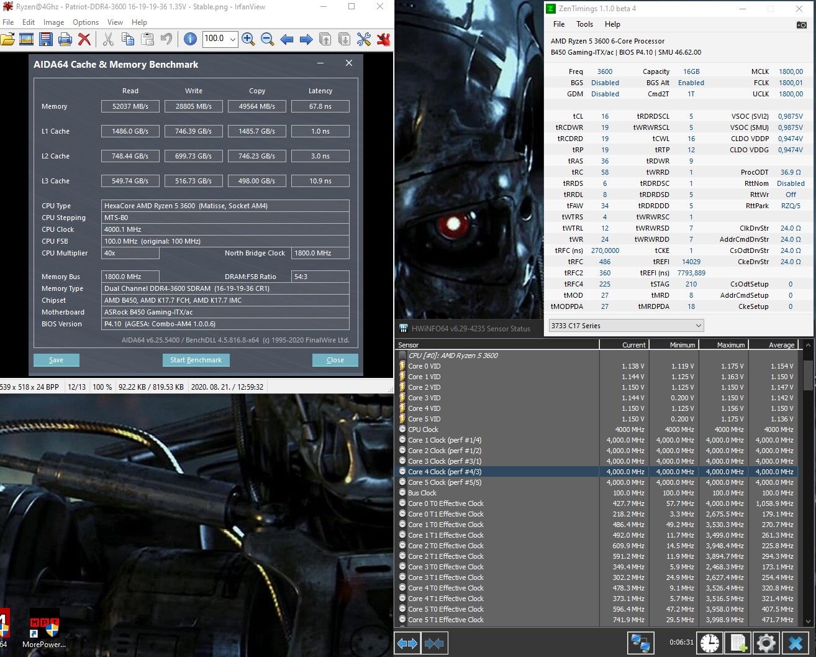Click Save in AIDA64 benchmark window

coord(56,360)
